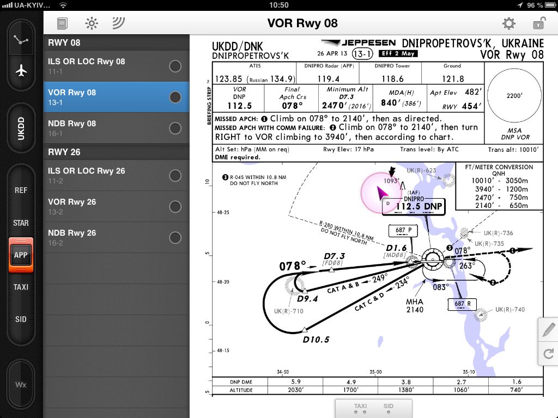Adjust brightness with the sun icon
Image resolution: width=558 pixels, height=418 pixels.
tap(91, 23)
